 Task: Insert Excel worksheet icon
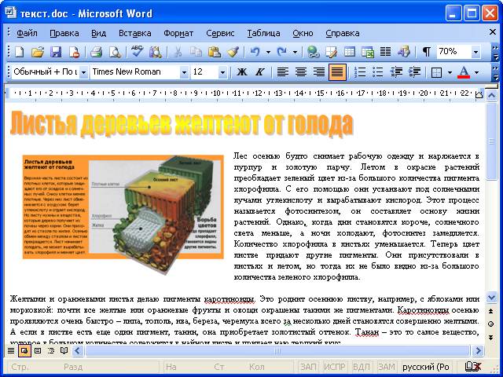[368, 52]
